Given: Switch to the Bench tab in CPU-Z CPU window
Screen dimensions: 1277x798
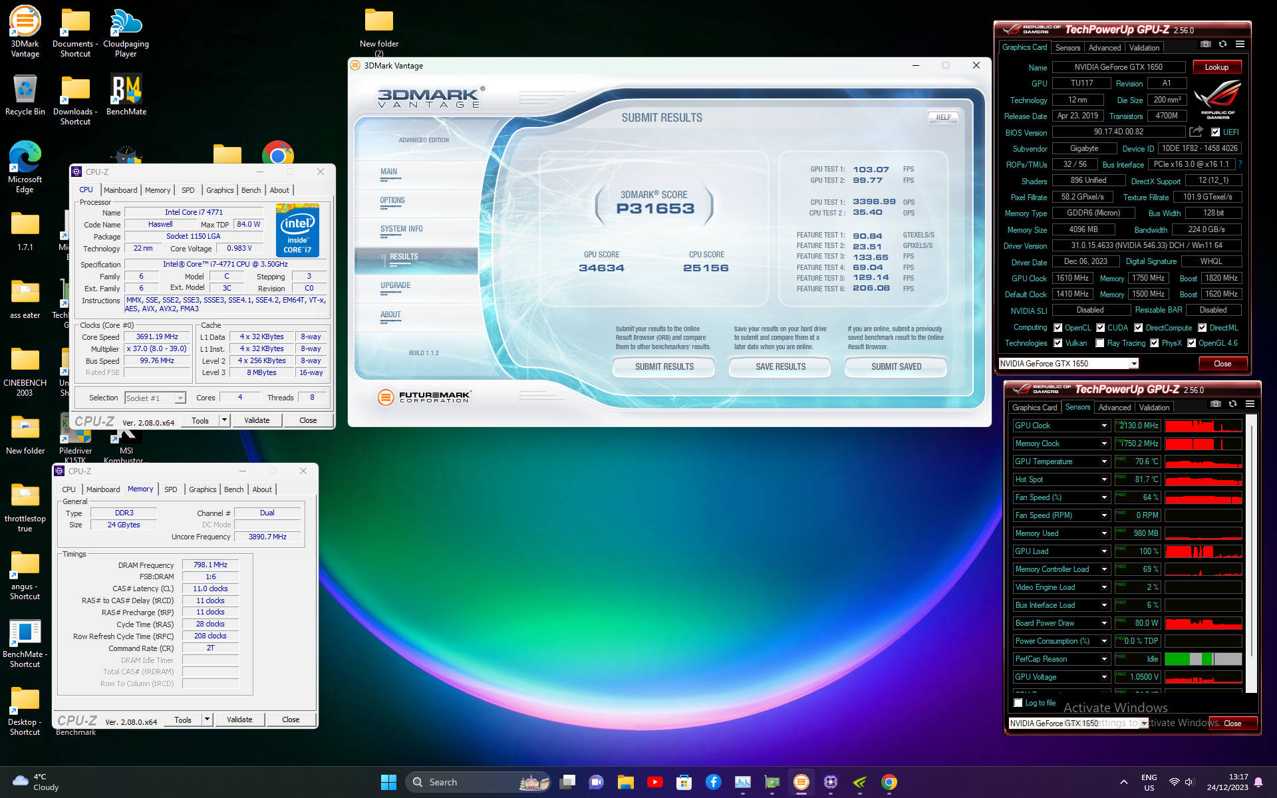Looking at the screenshot, I should click(251, 190).
